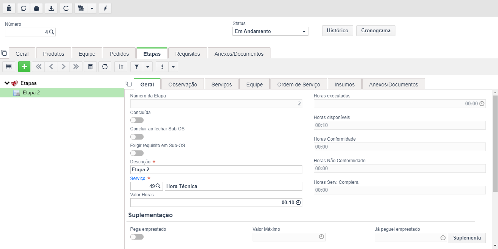Search Serviço with magnifier icon

(158, 186)
